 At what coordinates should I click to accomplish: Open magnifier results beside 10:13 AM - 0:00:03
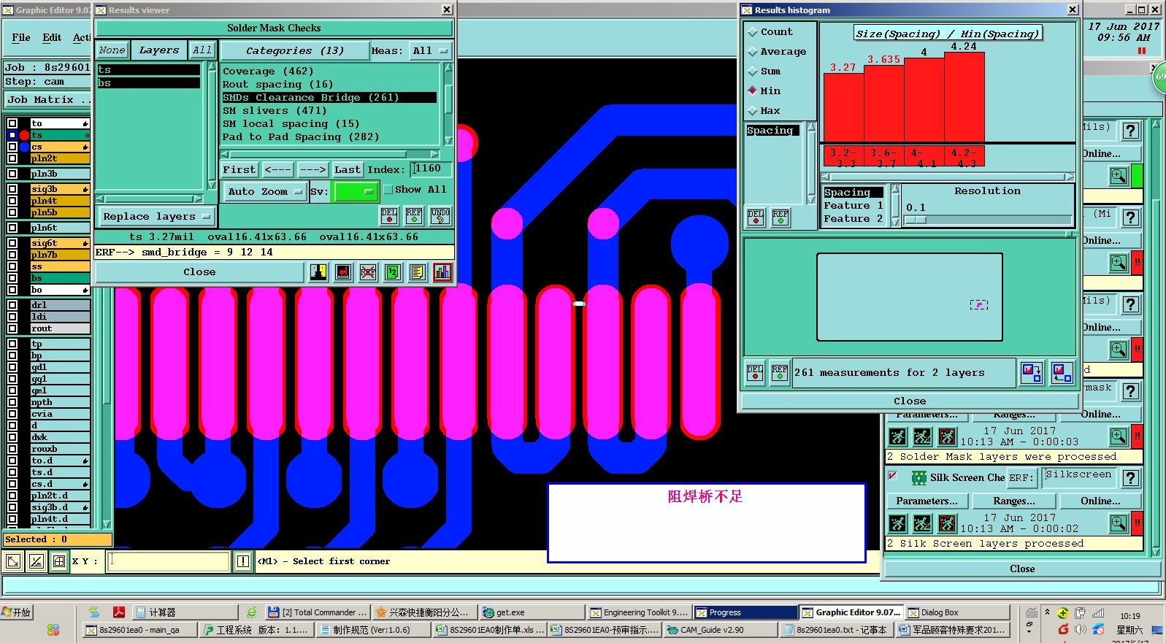1119,436
